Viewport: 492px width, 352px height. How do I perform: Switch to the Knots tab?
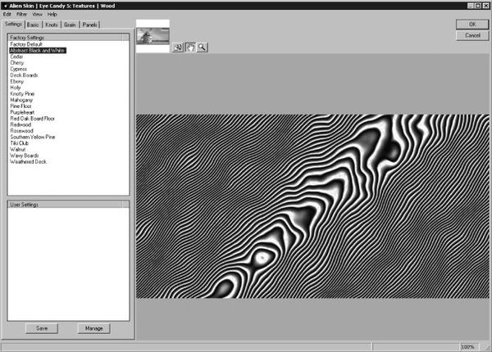[x=51, y=25]
